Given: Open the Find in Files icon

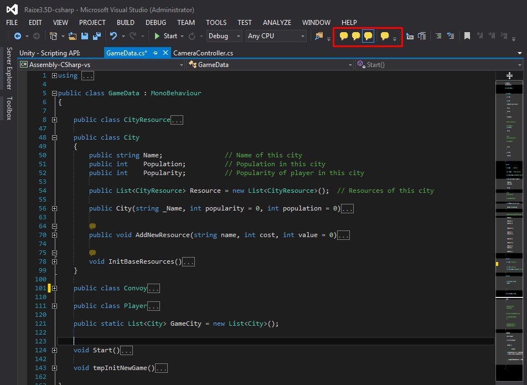Looking at the screenshot, I should click(x=319, y=36).
